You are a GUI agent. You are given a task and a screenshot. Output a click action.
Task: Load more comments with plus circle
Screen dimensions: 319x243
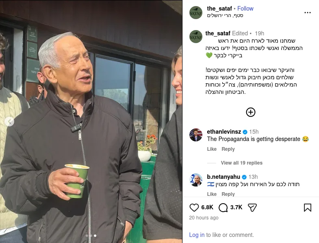pos(251,112)
